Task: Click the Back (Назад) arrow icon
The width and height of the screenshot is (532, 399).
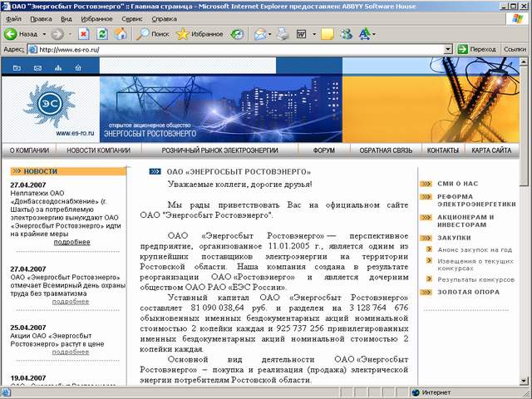Action: coord(10,34)
